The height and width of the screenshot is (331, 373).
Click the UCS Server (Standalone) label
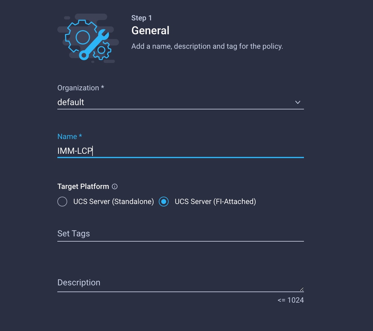114,202
